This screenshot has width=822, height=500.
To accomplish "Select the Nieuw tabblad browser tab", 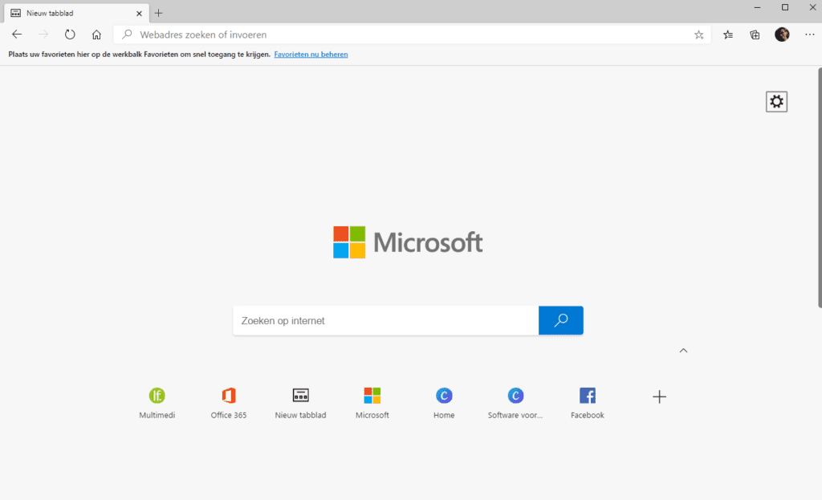I will pos(76,13).
